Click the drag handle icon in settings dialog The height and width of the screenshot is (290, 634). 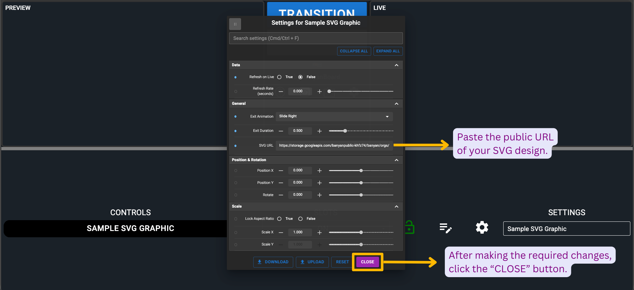point(235,24)
